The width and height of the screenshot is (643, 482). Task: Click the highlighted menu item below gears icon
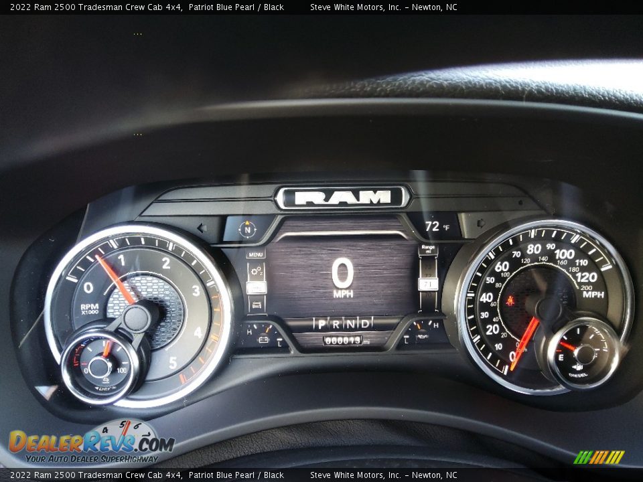pyautogui.click(x=257, y=288)
